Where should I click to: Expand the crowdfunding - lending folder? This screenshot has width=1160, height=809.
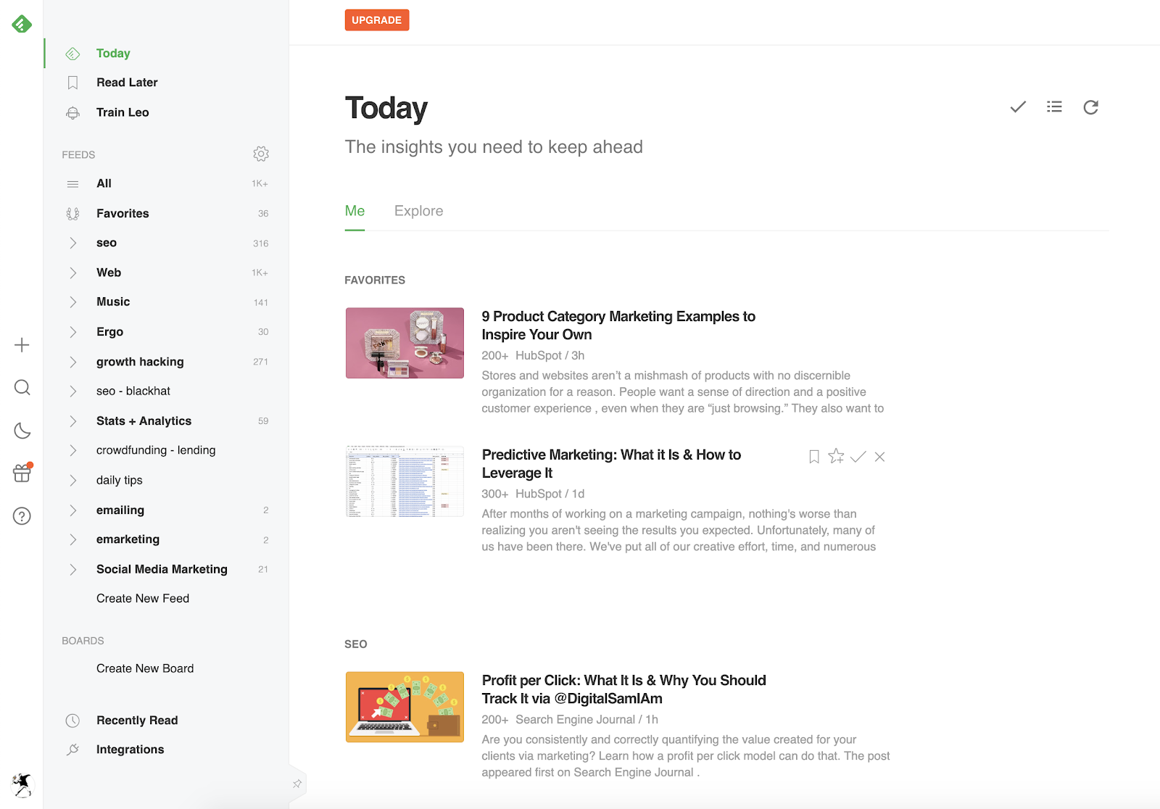click(x=72, y=450)
